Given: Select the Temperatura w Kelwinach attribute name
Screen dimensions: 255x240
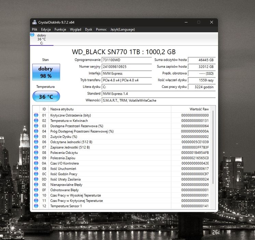Looking at the screenshot, I should (69, 121).
